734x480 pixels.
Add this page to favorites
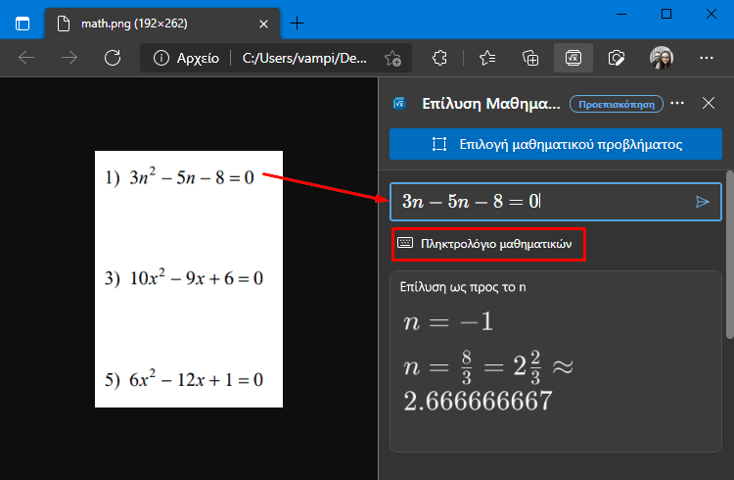click(x=392, y=59)
